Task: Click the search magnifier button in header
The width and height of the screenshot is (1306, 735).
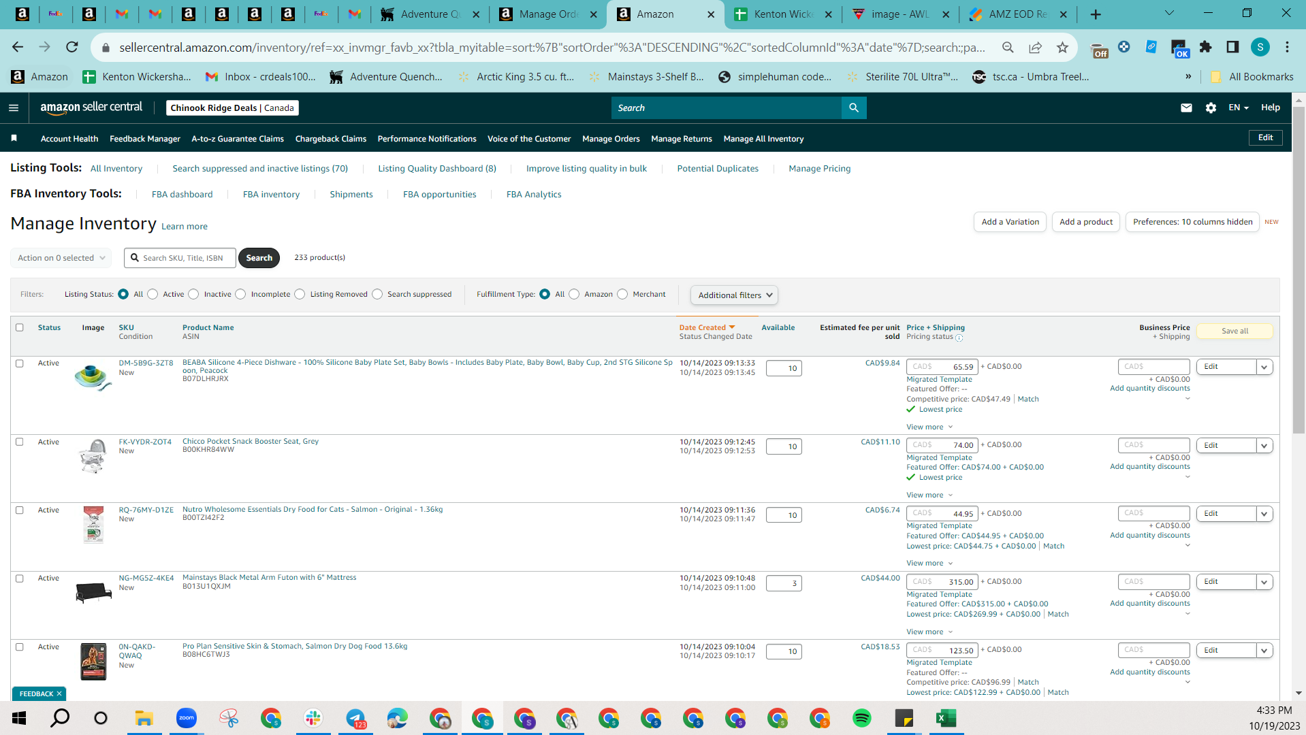Action: pyautogui.click(x=854, y=108)
